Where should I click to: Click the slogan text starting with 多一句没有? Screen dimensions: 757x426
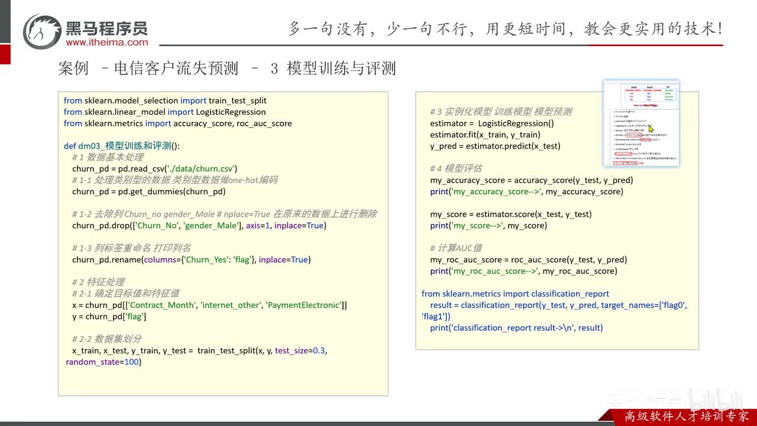505,28
